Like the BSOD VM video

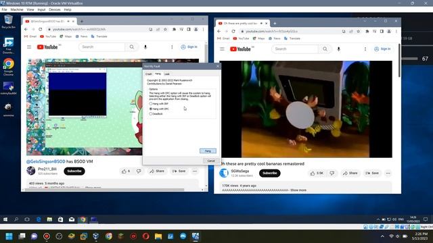pyautogui.click(x=126, y=171)
